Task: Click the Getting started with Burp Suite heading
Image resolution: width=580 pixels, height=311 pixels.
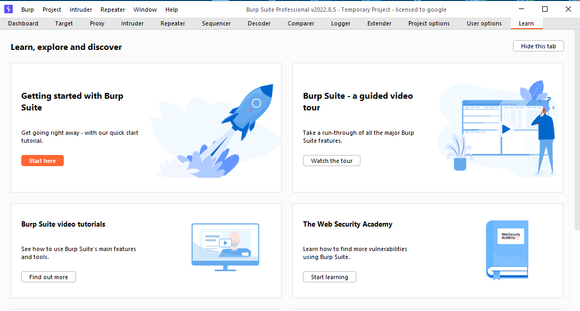Action: point(72,101)
